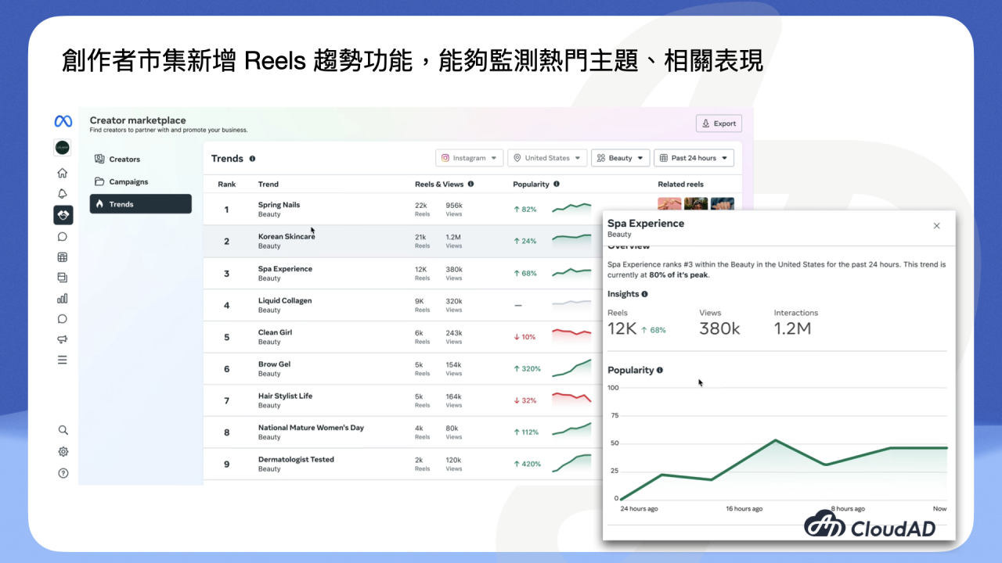Screen dimensions: 1002x563
Task: Open the help question mark icon
Action: point(63,473)
